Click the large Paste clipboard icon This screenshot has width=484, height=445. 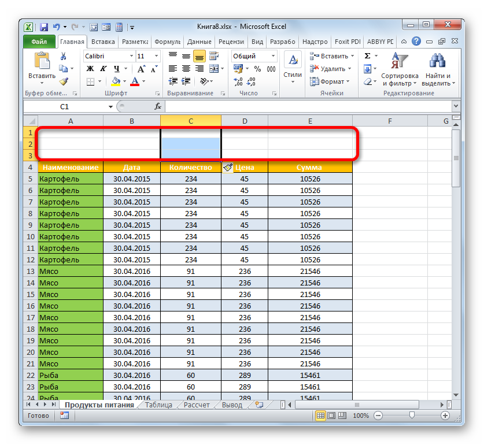coord(42,61)
